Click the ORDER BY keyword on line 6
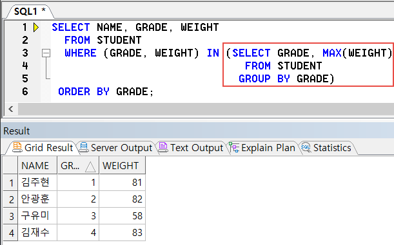Viewport: 394px width, 245px height. coord(84,91)
